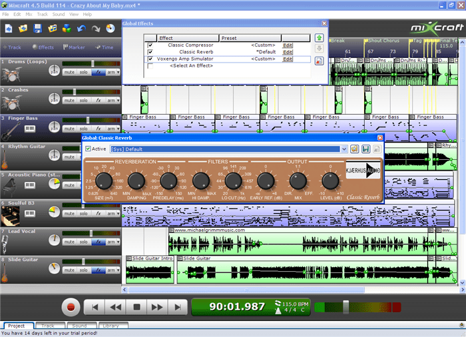Open Soulful B3 keyboard instrument button

(x=30, y=213)
